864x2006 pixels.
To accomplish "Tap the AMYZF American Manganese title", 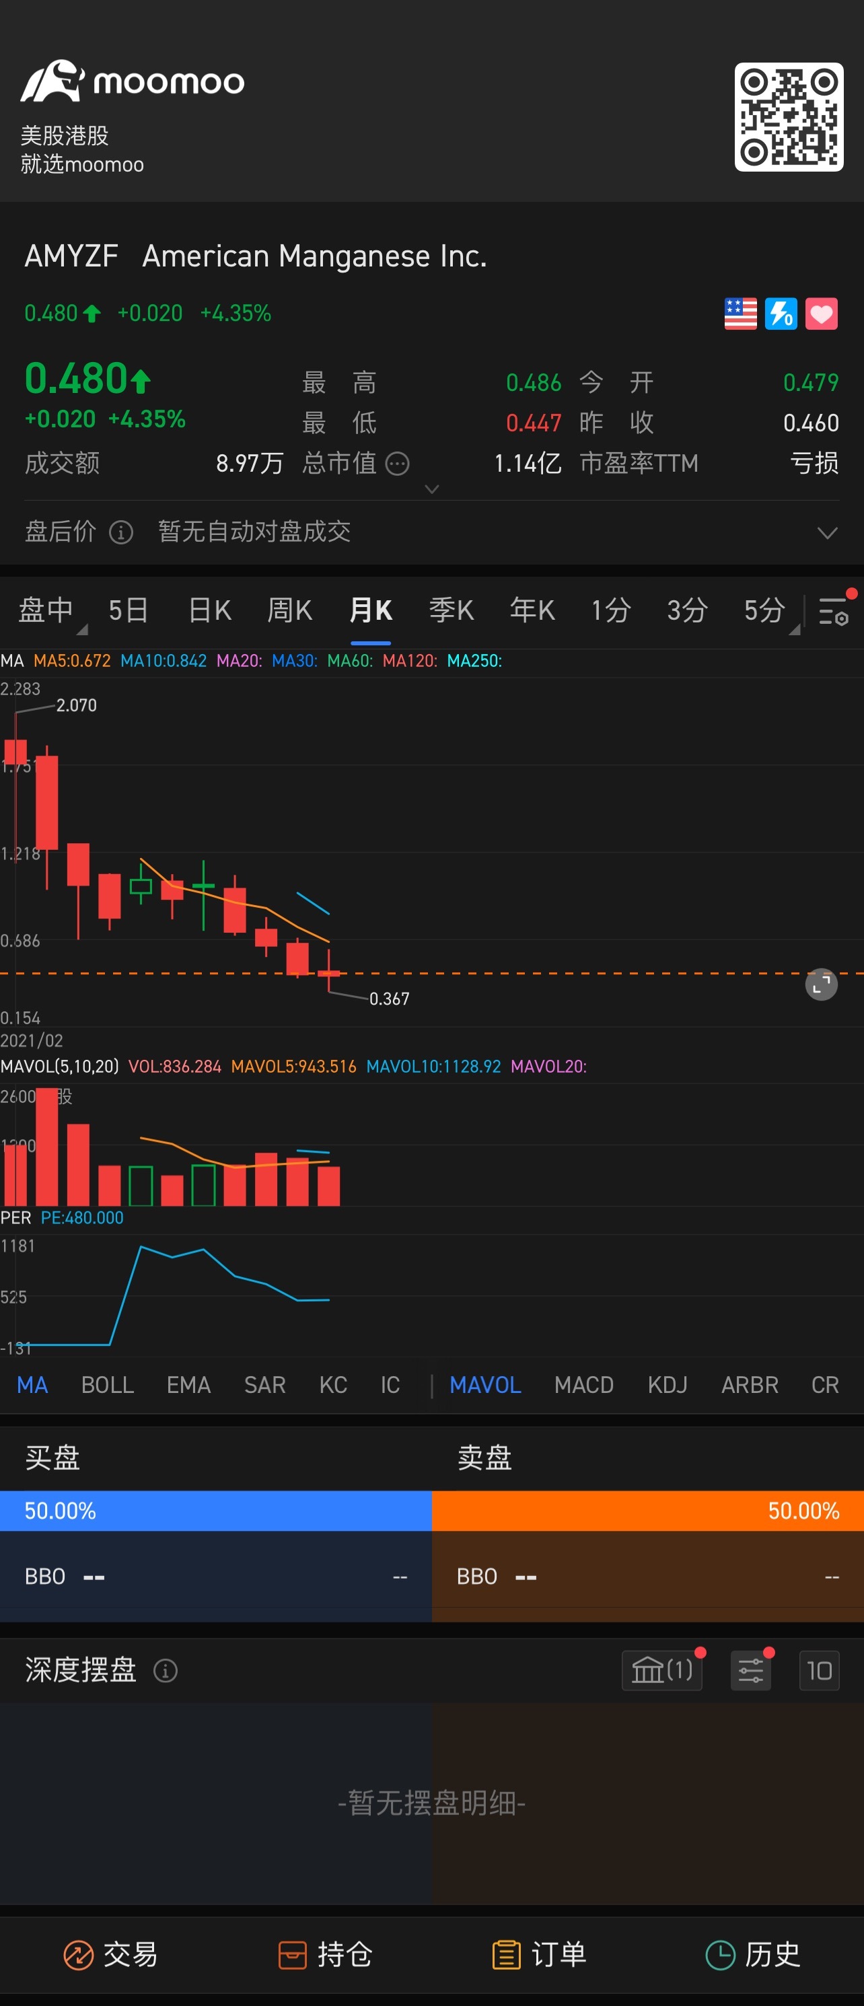I will coord(255,256).
